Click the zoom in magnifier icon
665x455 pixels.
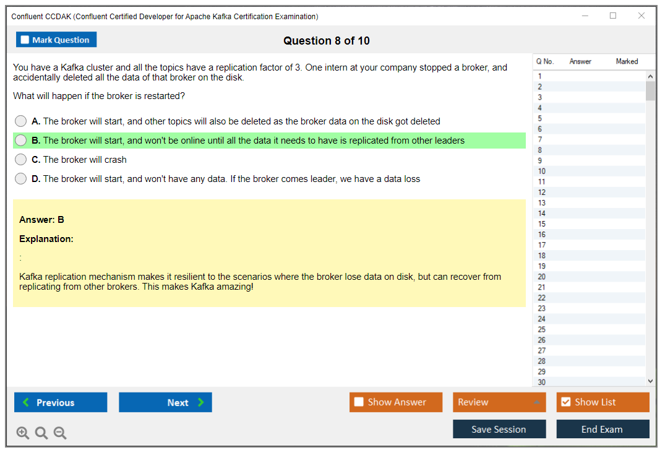(23, 433)
